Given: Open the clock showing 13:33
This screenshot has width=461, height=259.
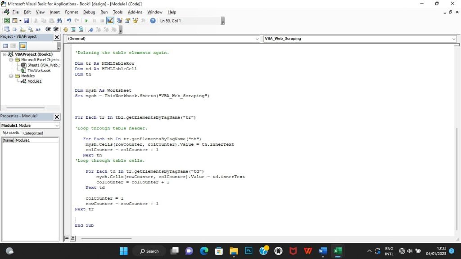Looking at the screenshot, I should (436, 251).
